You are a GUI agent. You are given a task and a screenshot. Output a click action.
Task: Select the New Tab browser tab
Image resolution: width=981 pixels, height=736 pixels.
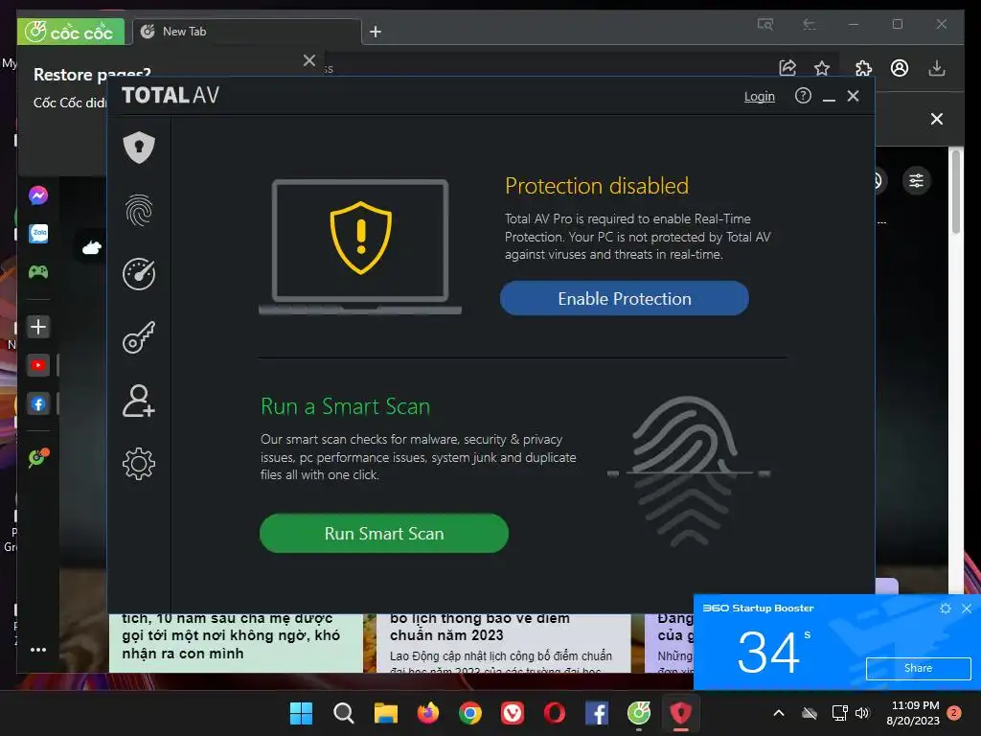tap(247, 32)
